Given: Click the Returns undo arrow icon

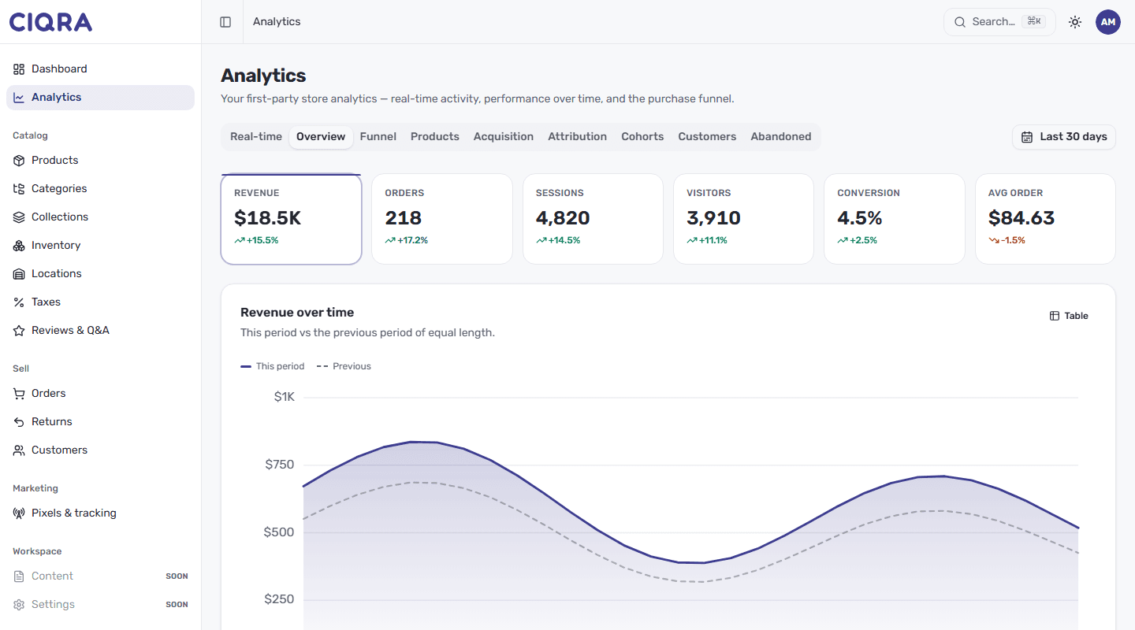Looking at the screenshot, I should pos(19,422).
